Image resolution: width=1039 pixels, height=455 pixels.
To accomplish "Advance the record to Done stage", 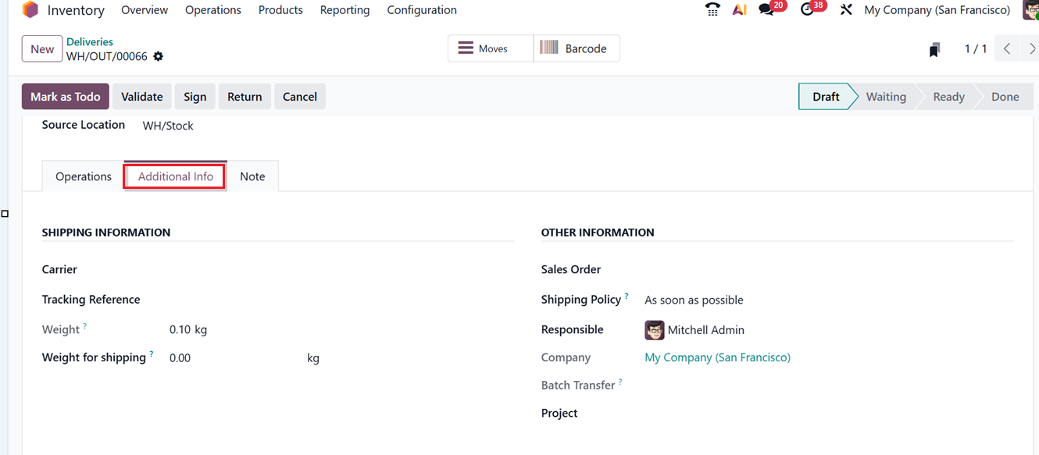I will pyautogui.click(x=1004, y=96).
